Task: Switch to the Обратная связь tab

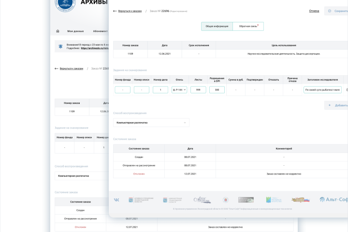Action: [x=248, y=26]
